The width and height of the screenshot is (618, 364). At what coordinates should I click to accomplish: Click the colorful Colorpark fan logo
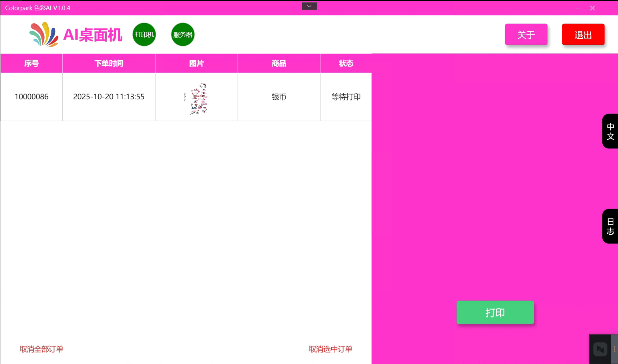click(x=43, y=35)
